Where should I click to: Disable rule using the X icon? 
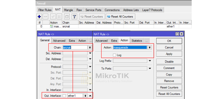pos(59,17)
